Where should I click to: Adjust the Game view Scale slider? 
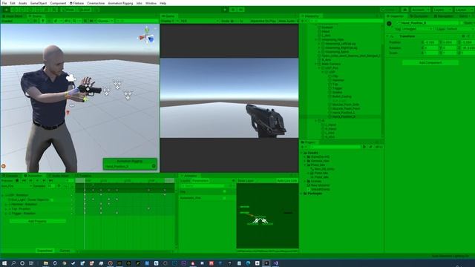[x=235, y=22]
